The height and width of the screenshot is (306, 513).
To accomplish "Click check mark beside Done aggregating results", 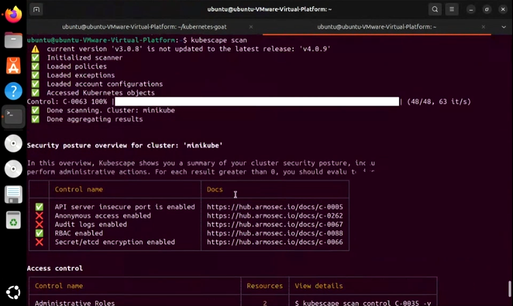I will pos(35,119).
